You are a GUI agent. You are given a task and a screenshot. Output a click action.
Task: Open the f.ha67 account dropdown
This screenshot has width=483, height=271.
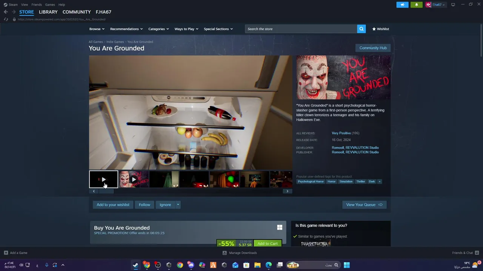(438, 5)
